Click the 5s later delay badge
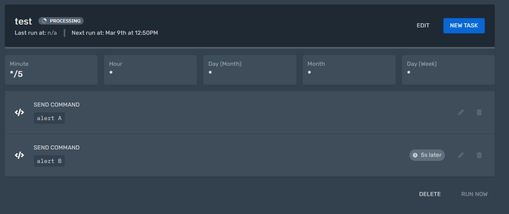 coord(427,155)
